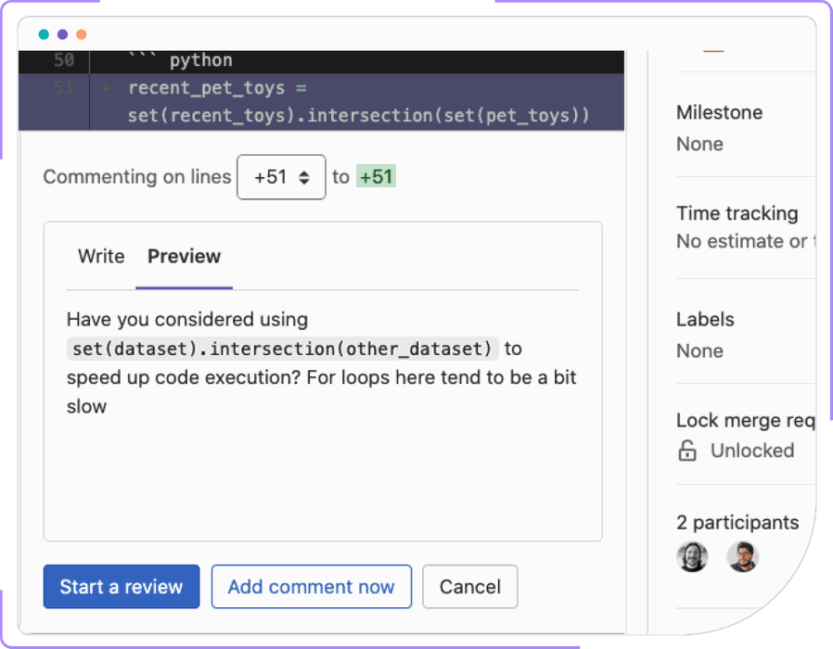Click the No estimate text
The width and height of the screenshot is (833, 649).
point(746,242)
